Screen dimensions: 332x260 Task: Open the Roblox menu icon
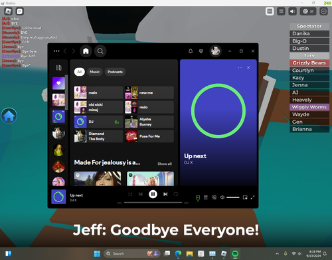[8, 11]
